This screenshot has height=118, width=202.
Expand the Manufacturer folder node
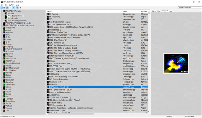[2, 58]
